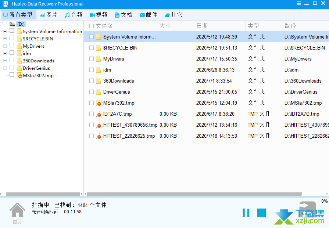The image size is (329, 228).
Task: Click the HITTEST_22826625.tmp file icon
Action: 99,136
